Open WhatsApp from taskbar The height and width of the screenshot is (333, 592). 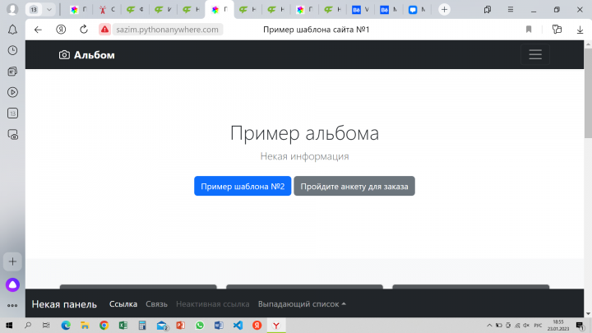200,326
